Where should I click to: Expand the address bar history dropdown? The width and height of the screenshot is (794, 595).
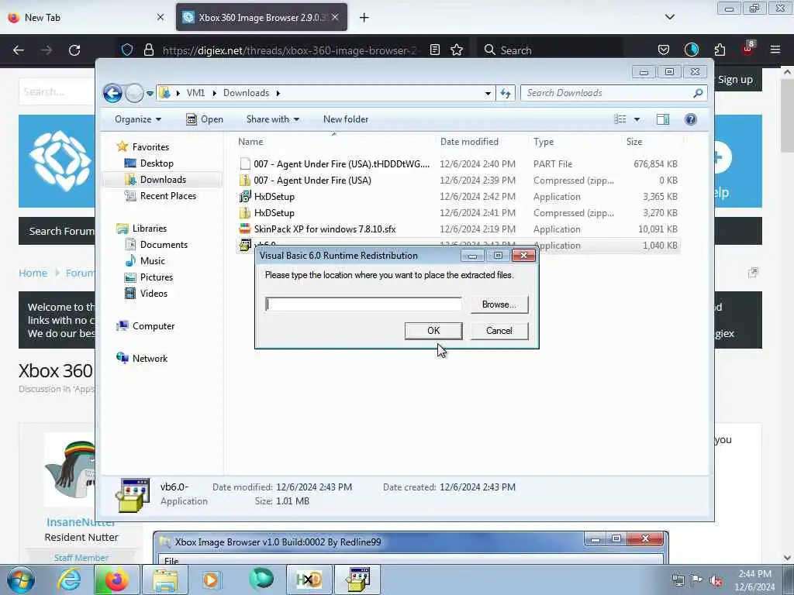click(x=488, y=93)
